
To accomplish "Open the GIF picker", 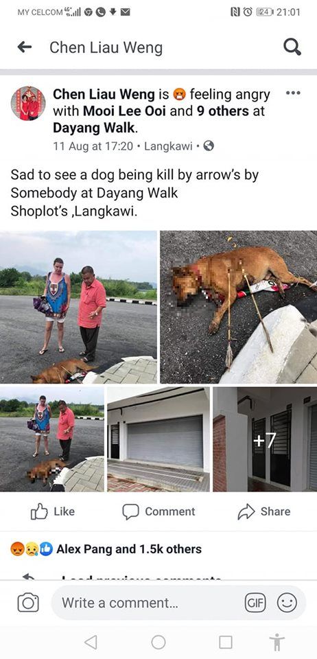I will pos(256,603).
